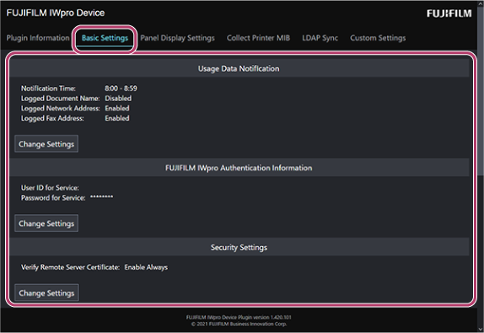
Task: Click the scrollbar down arrow
Action: [481, 329]
